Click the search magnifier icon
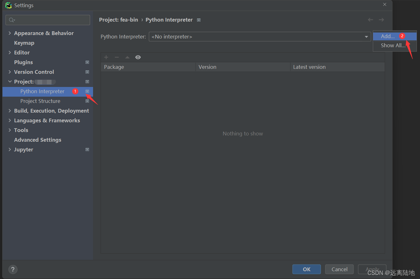420x279 pixels. click(x=12, y=20)
